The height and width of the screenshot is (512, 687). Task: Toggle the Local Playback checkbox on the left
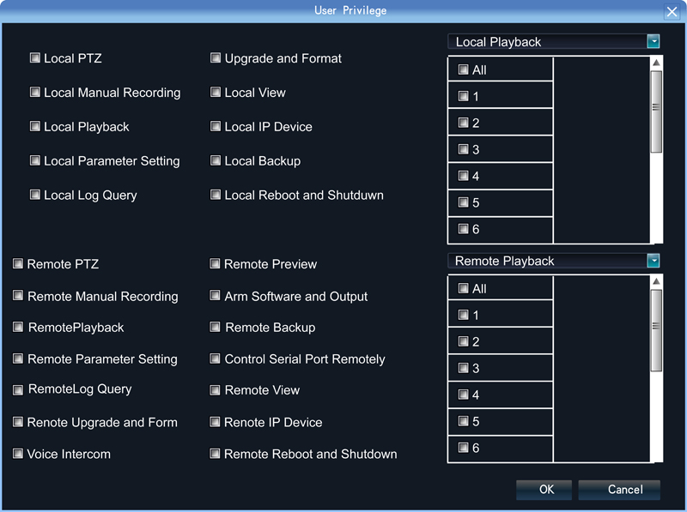pos(35,126)
